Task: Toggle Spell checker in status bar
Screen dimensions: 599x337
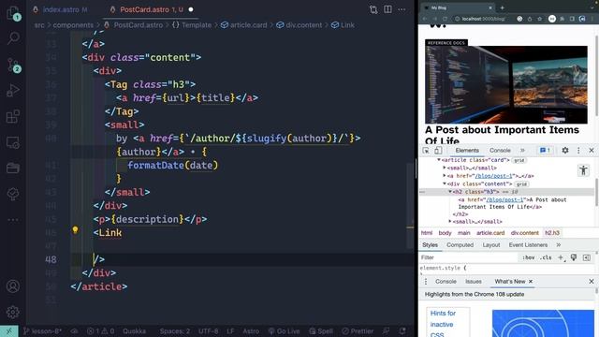Action: pos(321,330)
